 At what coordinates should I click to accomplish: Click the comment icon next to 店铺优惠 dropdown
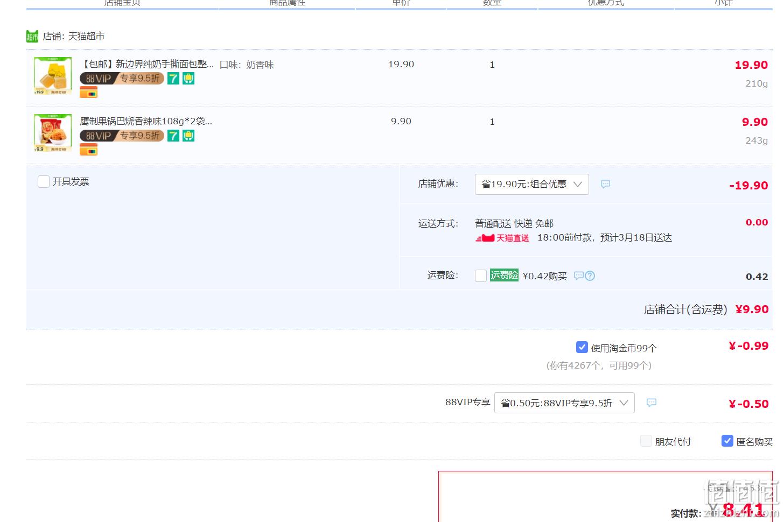(x=605, y=184)
